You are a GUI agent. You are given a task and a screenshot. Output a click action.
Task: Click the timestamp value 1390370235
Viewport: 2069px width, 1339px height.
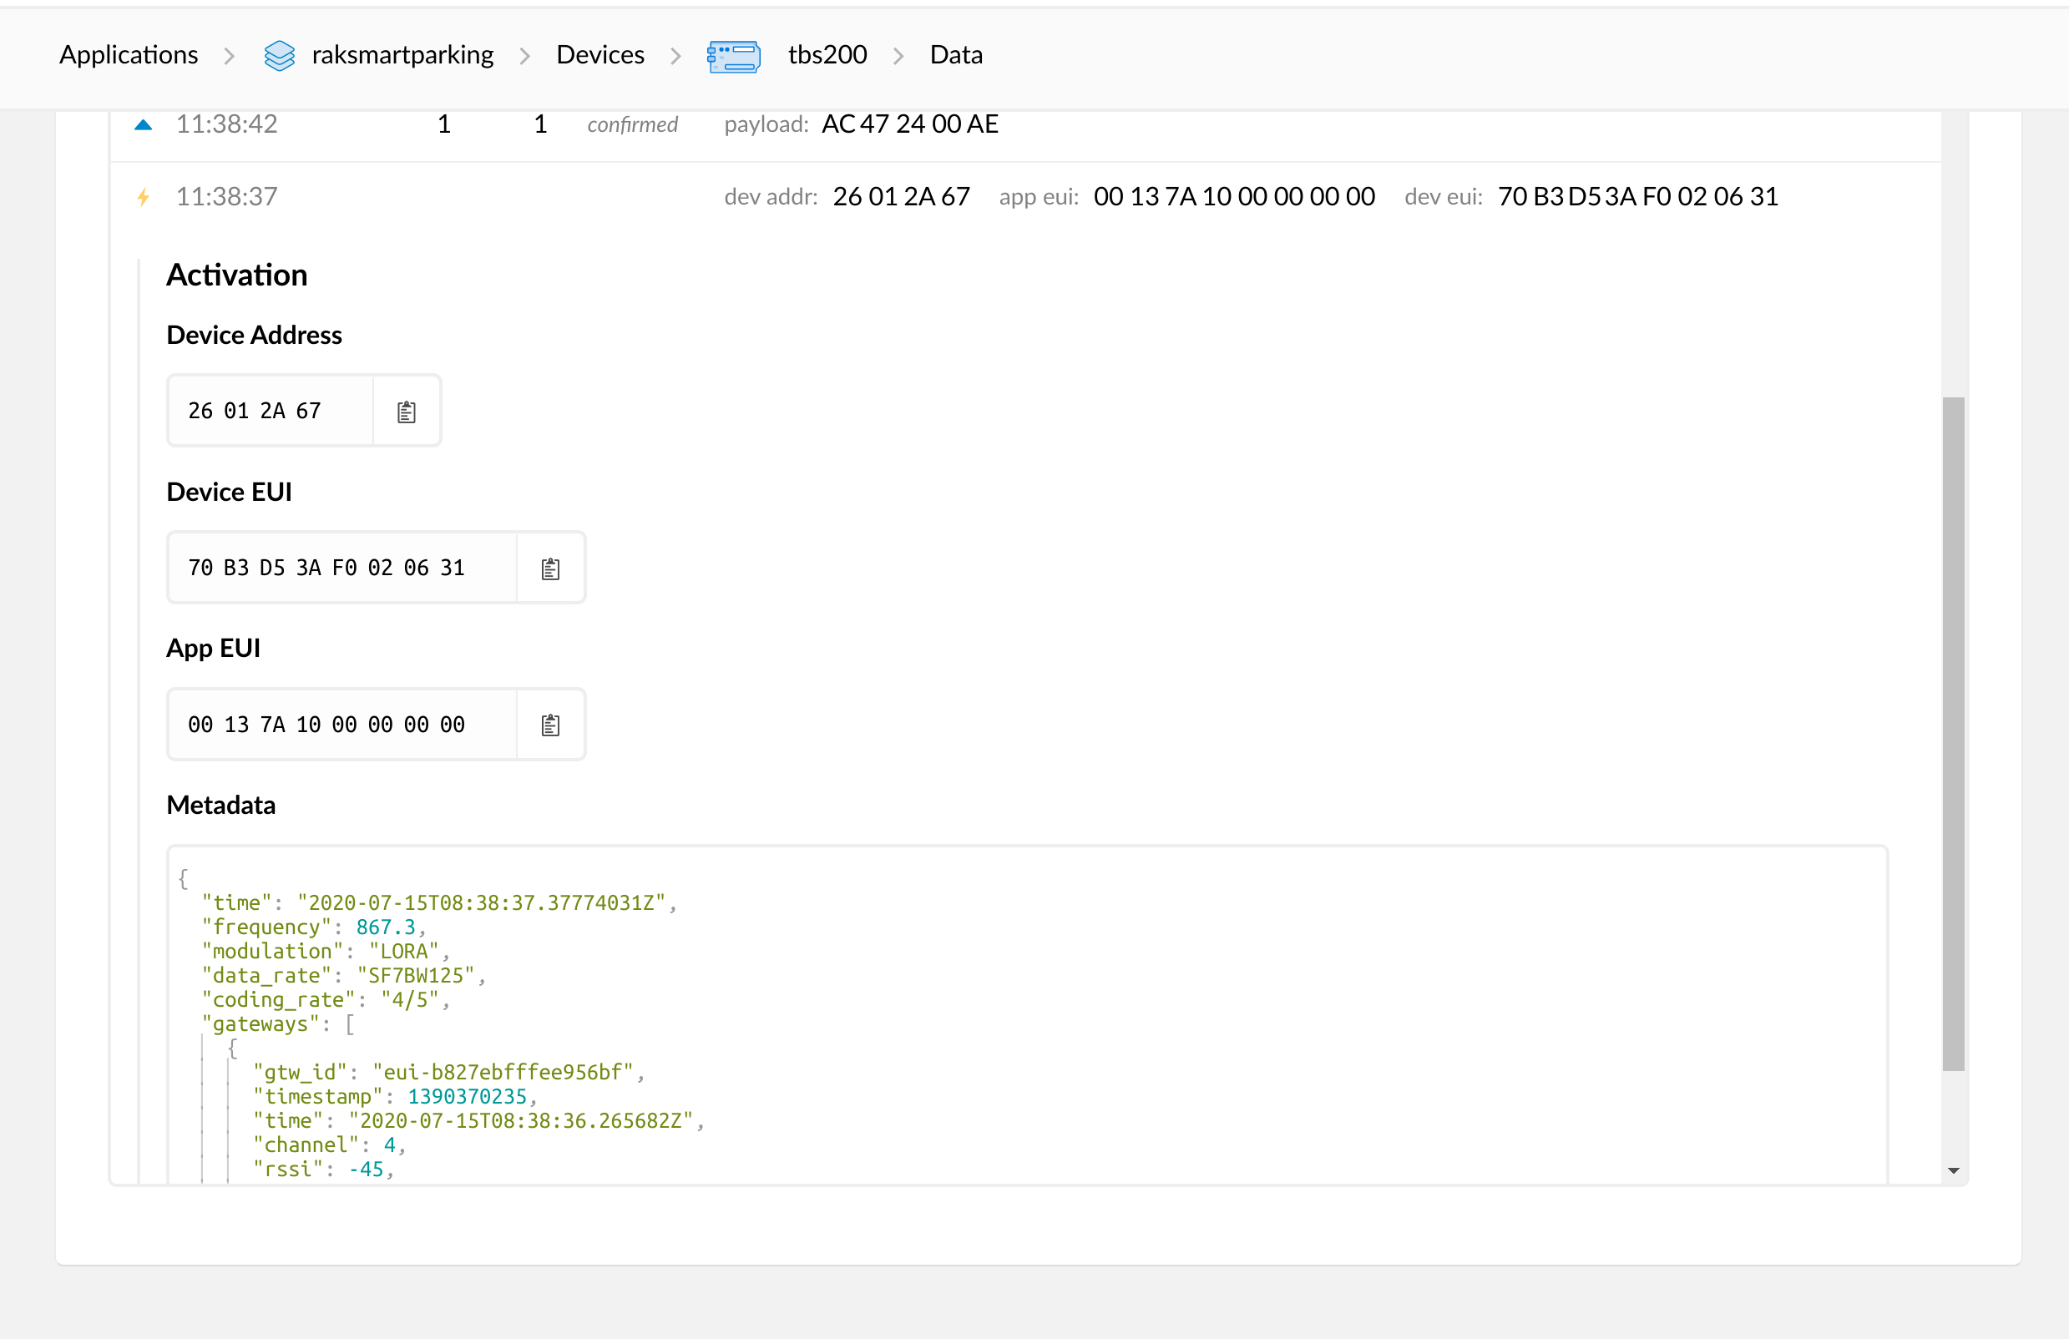tap(467, 1097)
